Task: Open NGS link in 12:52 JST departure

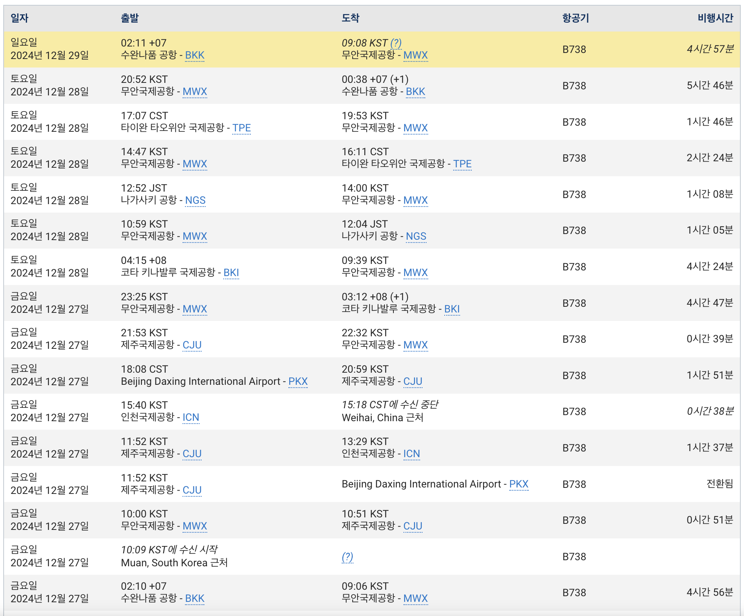Action: point(195,200)
